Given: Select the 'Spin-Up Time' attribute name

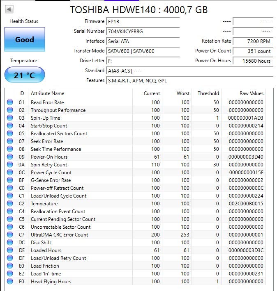Looking at the screenshot, I should point(46,118).
